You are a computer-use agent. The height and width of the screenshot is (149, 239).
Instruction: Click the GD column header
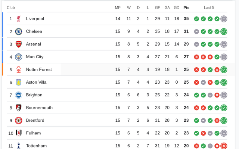177,7
